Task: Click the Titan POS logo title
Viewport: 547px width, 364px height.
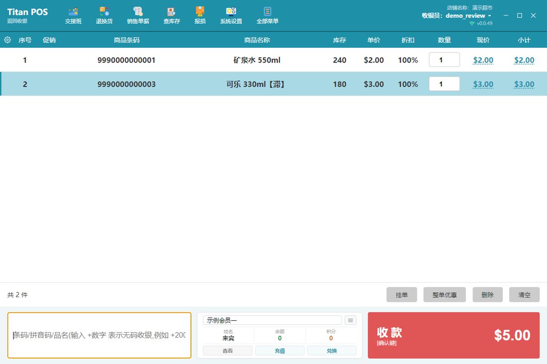Action: point(27,12)
